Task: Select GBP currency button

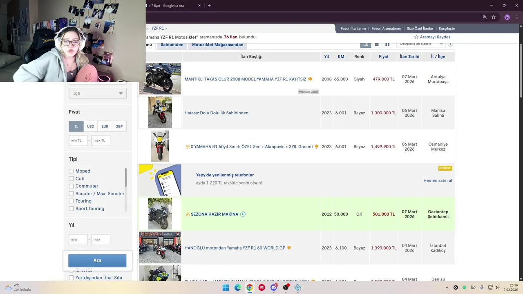Action: click(119, 127)
